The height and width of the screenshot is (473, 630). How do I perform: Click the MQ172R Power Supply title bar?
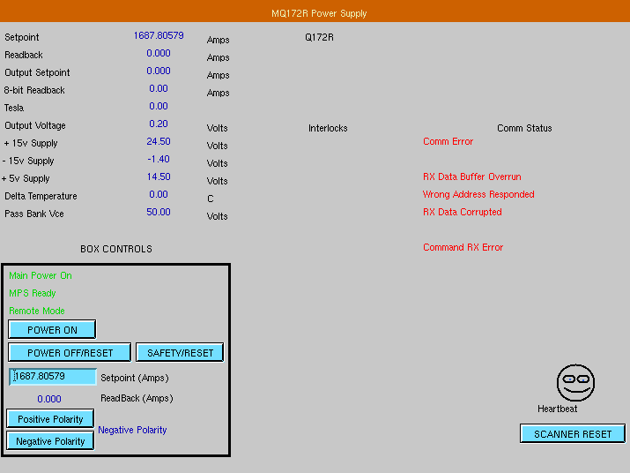coord(315,11)
